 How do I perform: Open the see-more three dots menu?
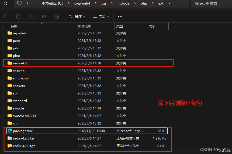click(120, 17)
